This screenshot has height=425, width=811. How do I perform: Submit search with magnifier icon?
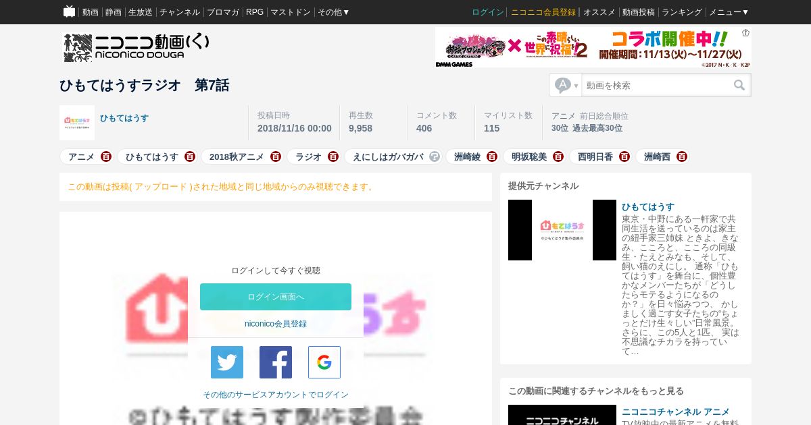739,85
